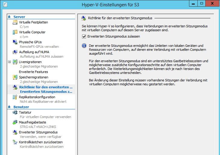Click STRG+ALT+NACH-LINKS subtext

point(38,127)
